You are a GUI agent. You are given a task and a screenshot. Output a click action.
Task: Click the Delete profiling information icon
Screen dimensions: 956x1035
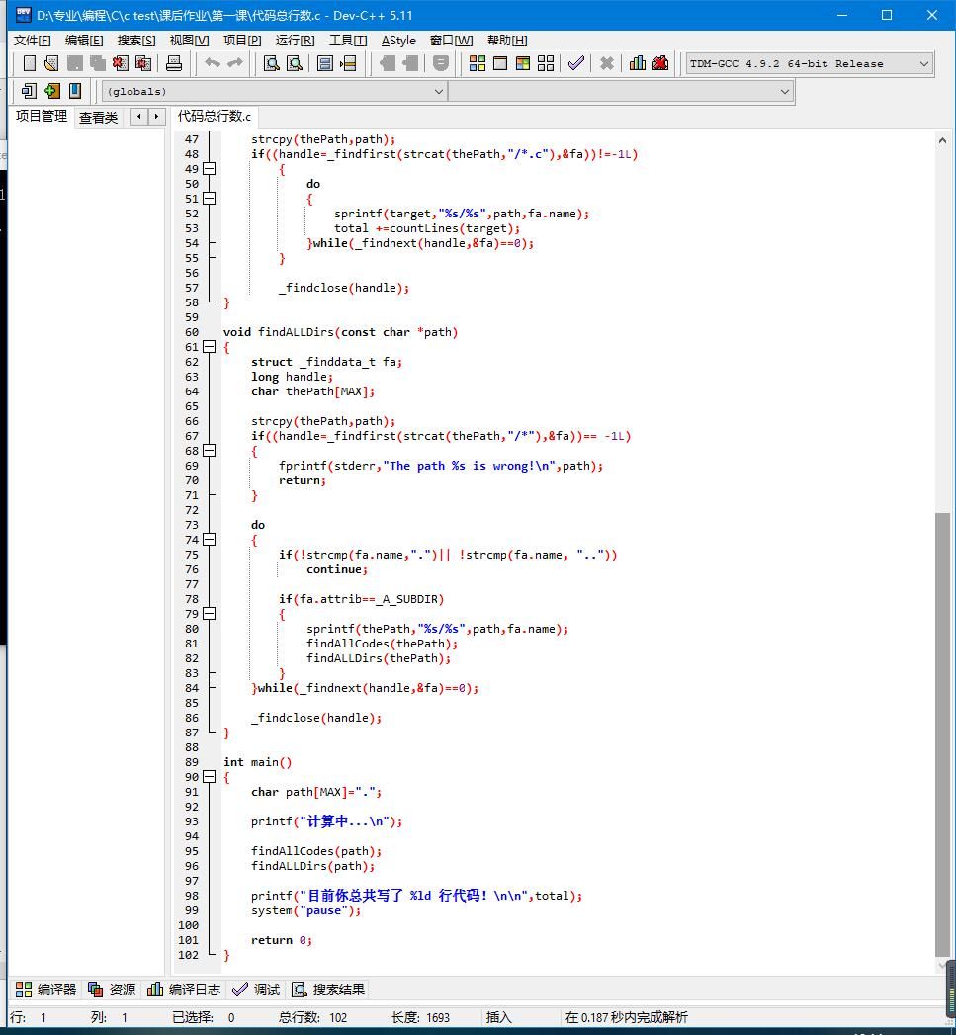660,63
